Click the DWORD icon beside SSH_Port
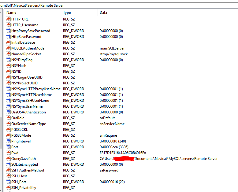Image resolution: width=238 pixels, height=192 pixels. [8, 182]
